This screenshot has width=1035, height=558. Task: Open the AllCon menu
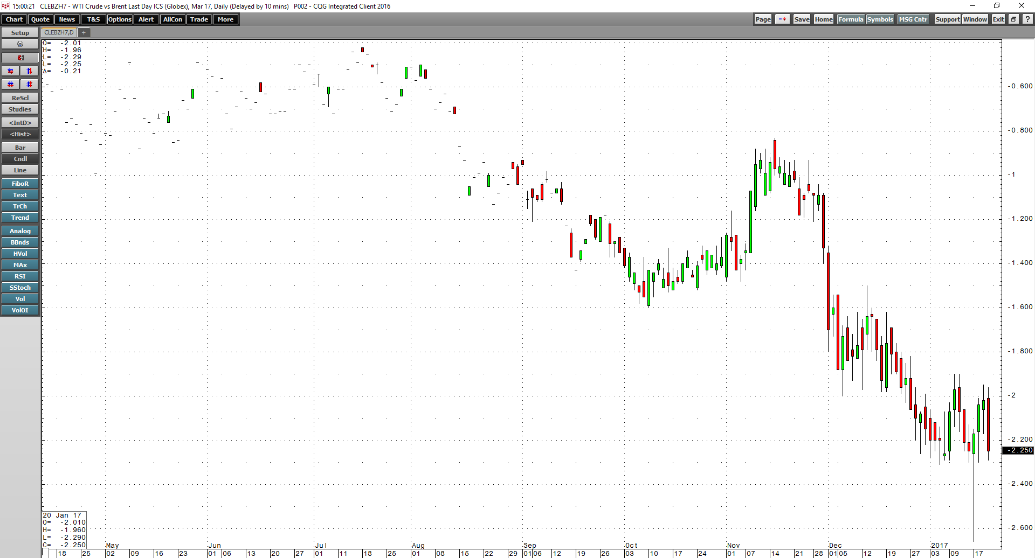[x=172, y=19]
